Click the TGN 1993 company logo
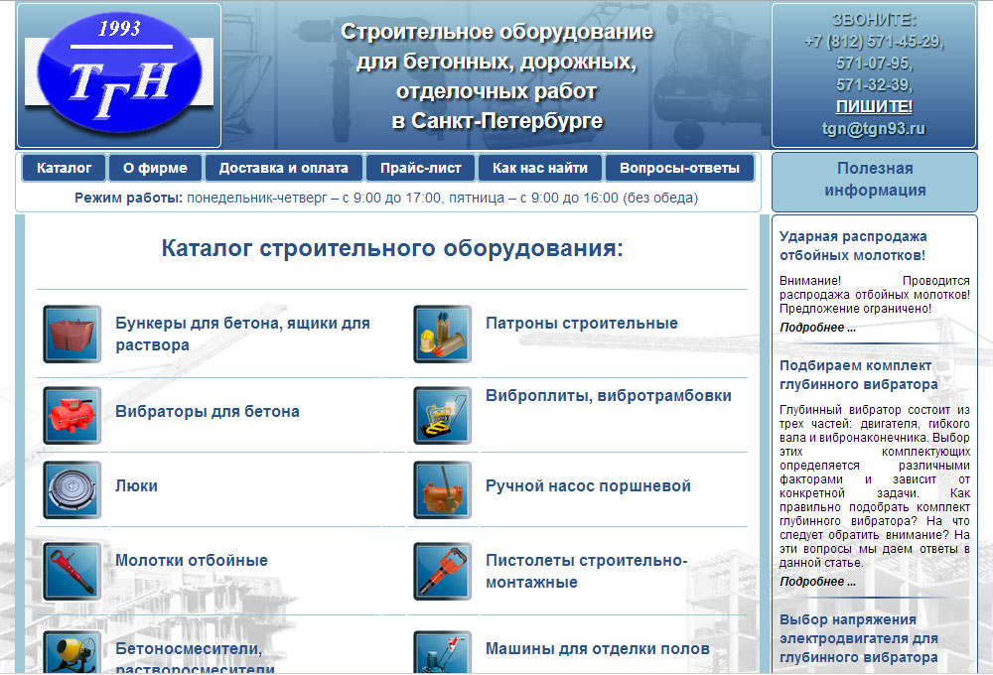 point(119,74)
